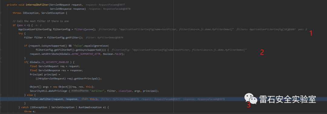Click the 'chain:' parameter hint

(x=85, y=99)
